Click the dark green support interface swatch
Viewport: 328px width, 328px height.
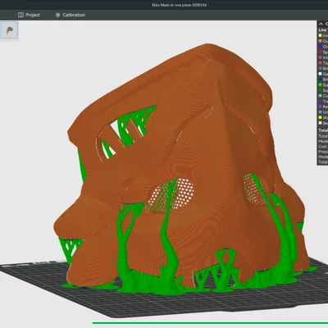click(320, 90)
